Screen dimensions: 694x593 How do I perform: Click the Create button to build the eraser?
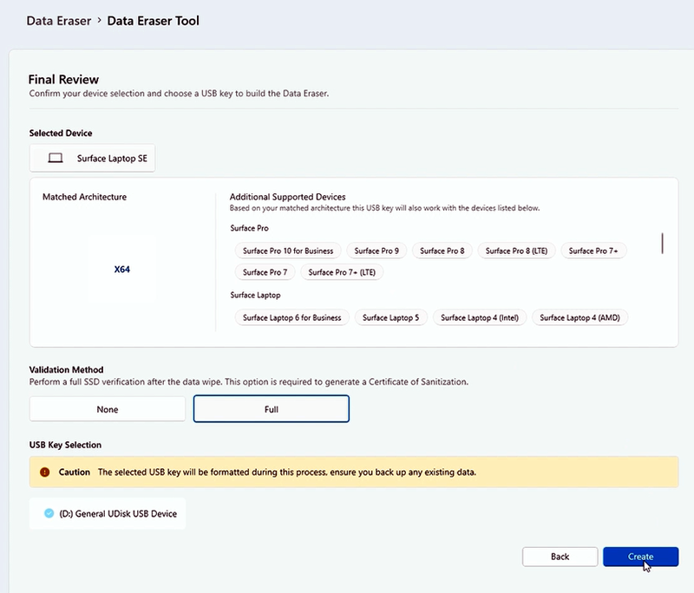[640, 557]
